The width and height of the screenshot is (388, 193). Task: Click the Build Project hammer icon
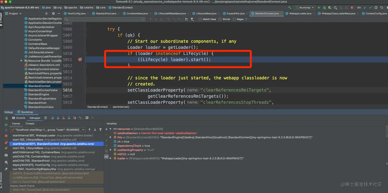click(290, 8)
